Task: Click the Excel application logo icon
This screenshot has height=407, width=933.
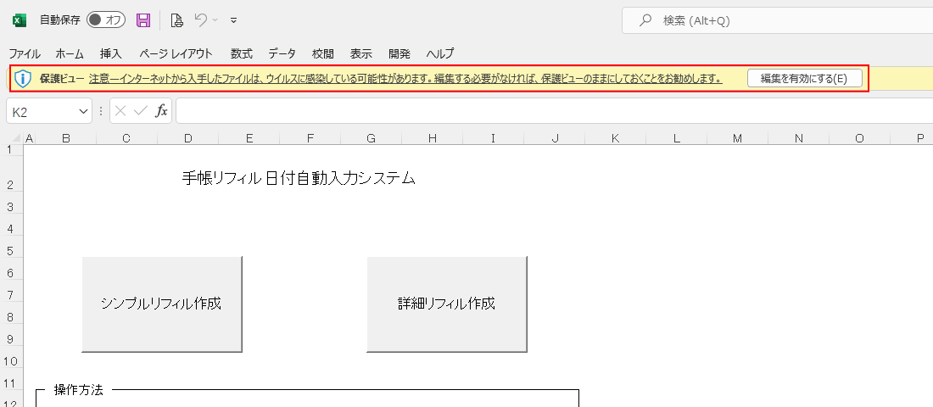Action: (x=19, y=20)
